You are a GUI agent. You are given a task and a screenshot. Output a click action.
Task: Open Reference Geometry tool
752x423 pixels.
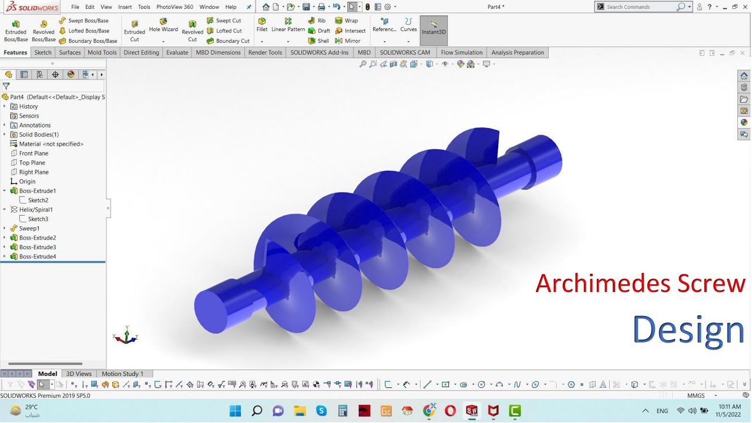[x=384, y=25]
